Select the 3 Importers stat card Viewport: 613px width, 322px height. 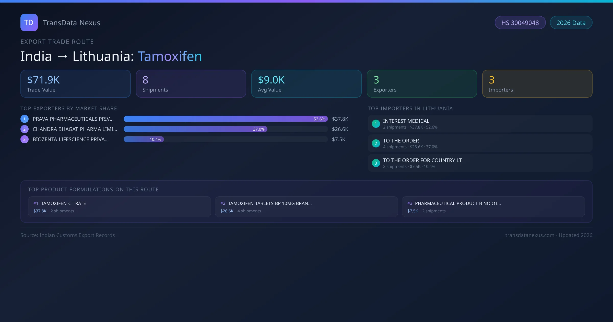[x=537, y=84]
